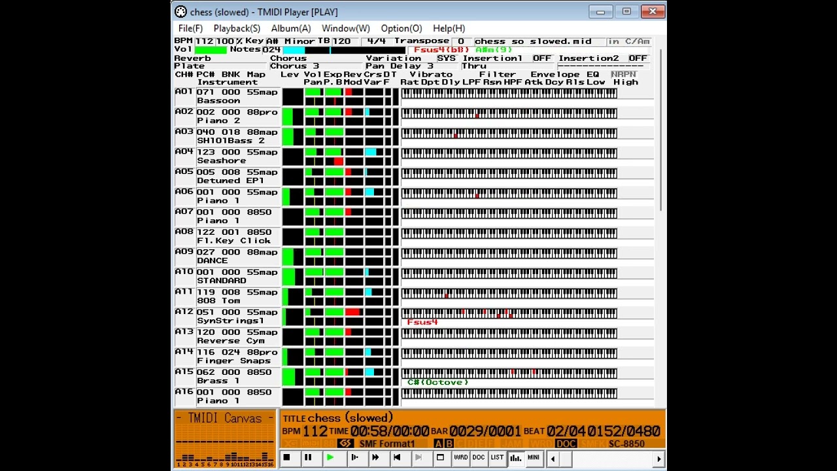This screenshot has width=837, height=471.
Task: Toggle the Insertion2 OFF indicator
Action: [x=638, y=58]
